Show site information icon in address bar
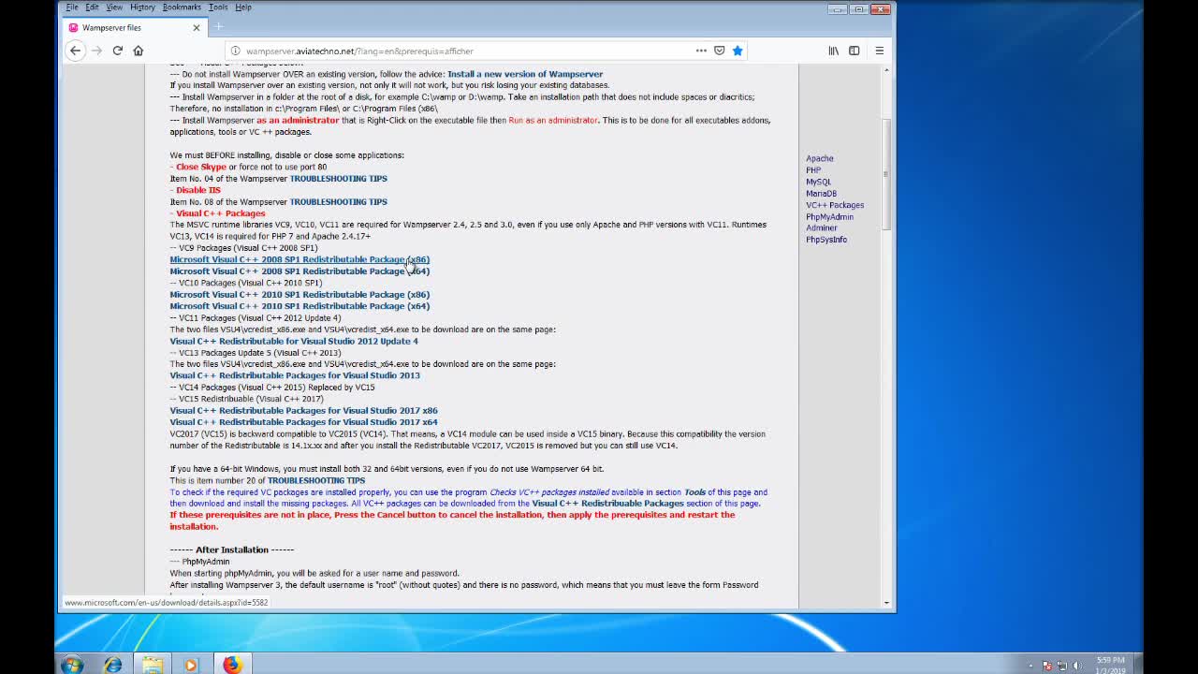 point(236,51)
